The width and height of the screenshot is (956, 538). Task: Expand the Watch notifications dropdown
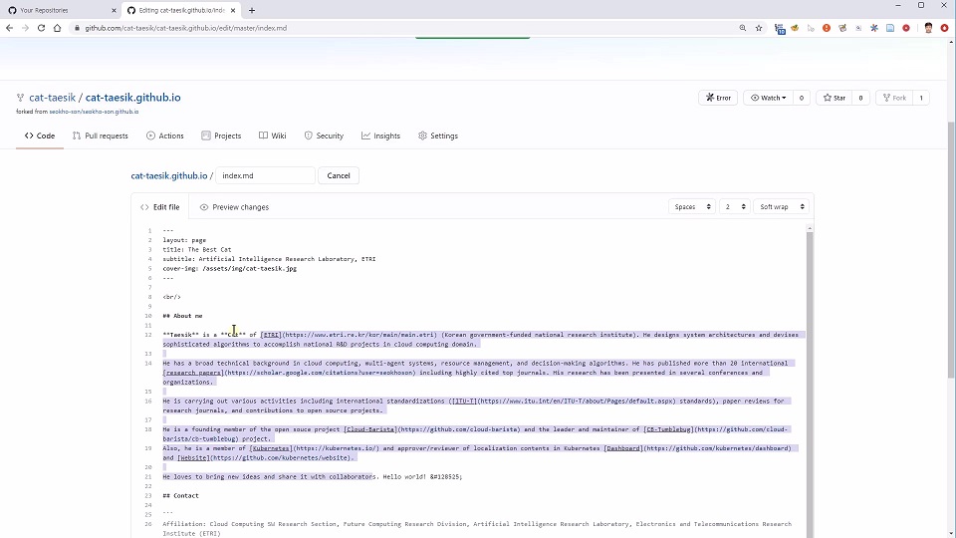(768, 98)
